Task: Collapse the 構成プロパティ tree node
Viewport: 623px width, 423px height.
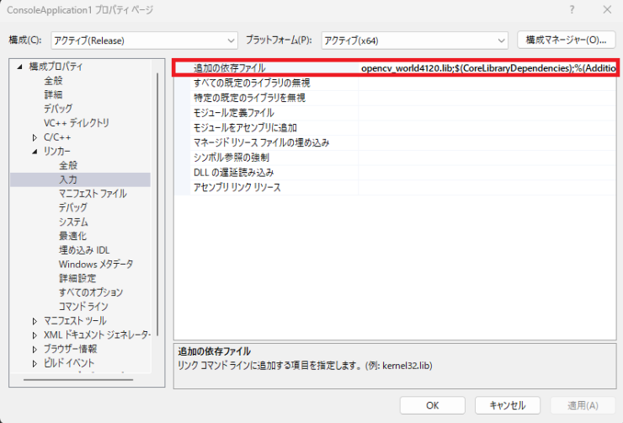Action: point(20,67)
